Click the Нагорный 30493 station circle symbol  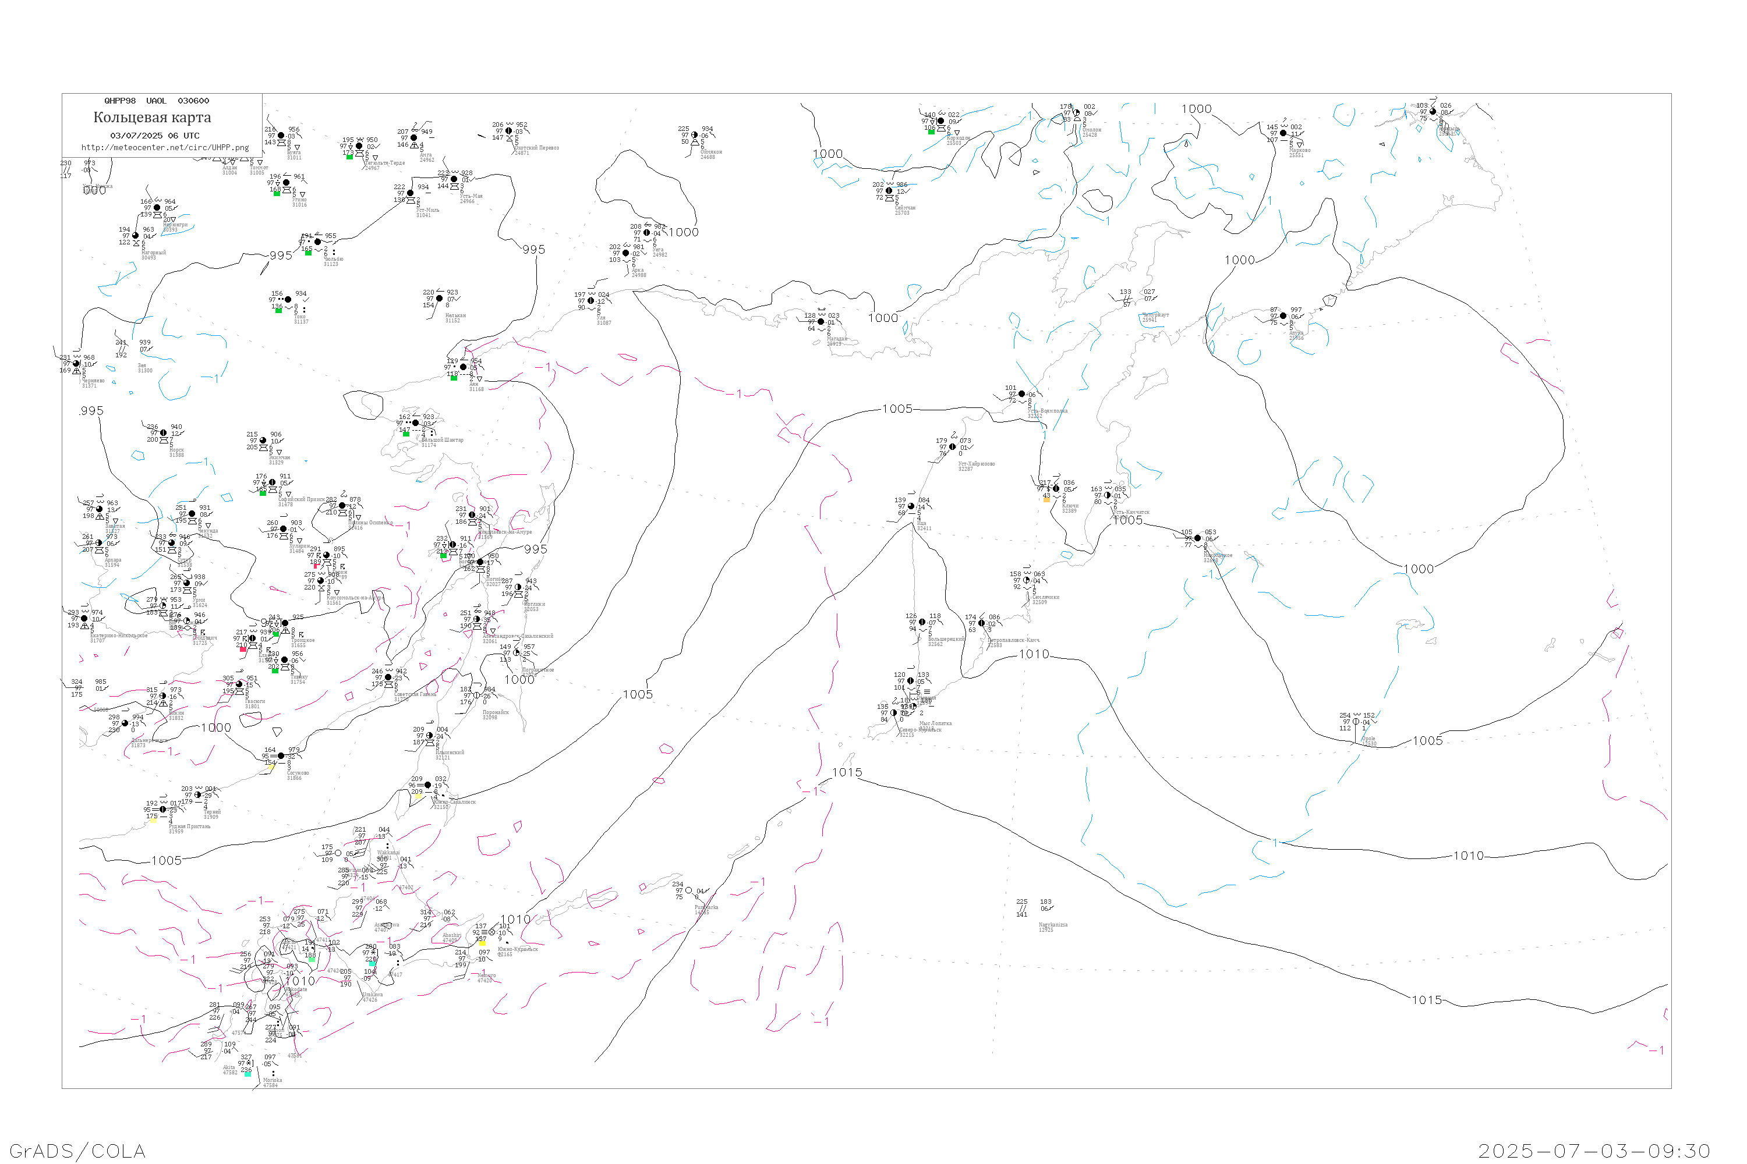[135, 236]
